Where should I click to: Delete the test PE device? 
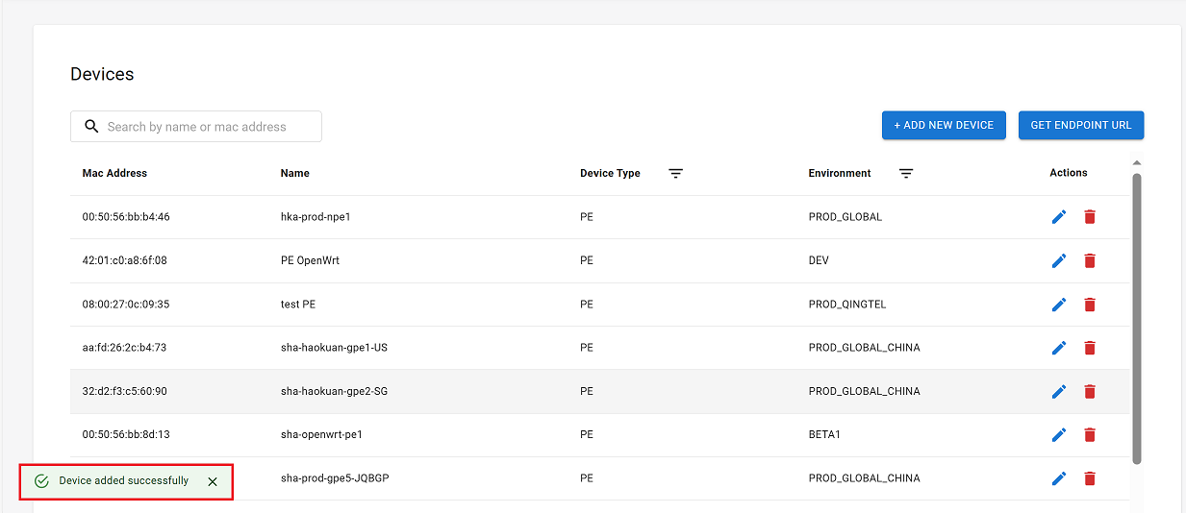pos(1090,305)
